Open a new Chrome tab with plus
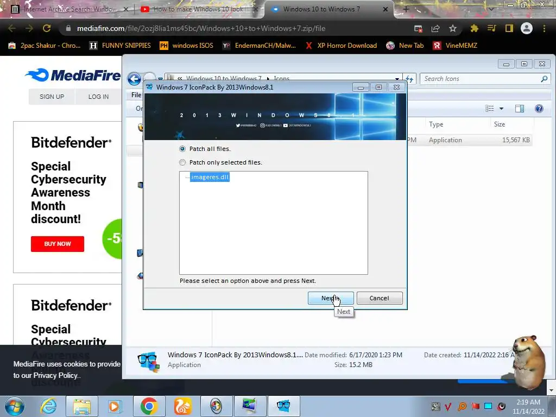 406,9
